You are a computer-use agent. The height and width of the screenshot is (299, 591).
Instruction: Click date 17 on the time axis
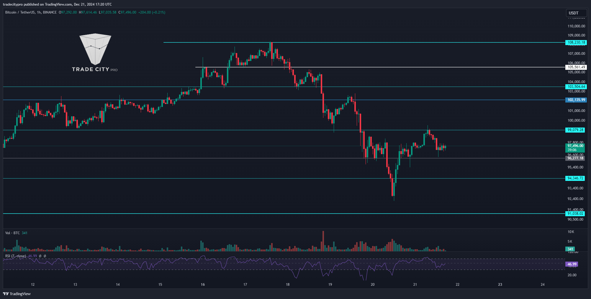(245, 285)
